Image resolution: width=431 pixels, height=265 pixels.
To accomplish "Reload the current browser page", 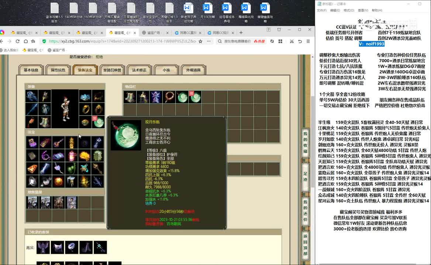I will click(18, 41).
